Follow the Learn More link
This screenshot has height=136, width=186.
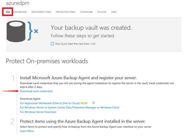click(x=27, y=131)
